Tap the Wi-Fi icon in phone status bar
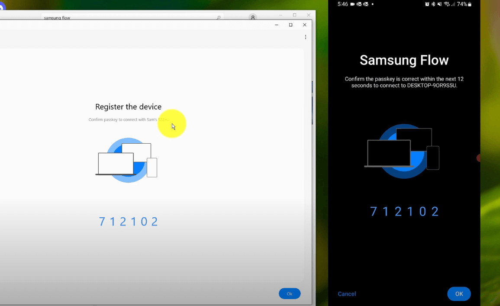500x306 pixels. [x=447, y=4]
